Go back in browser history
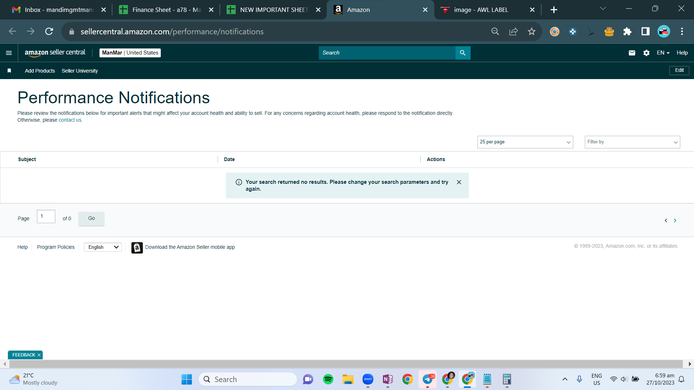Image resolution: width=694 pixels, height=390 pixels. point(13,31)
